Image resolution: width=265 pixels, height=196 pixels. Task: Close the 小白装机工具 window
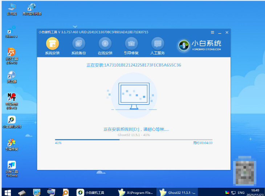coord(227,32)
